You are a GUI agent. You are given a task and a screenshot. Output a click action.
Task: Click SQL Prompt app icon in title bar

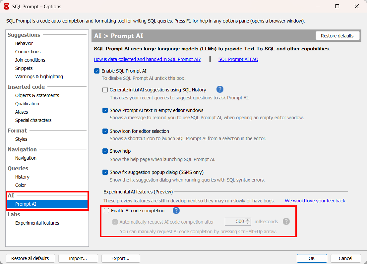(x=7, y=6)
